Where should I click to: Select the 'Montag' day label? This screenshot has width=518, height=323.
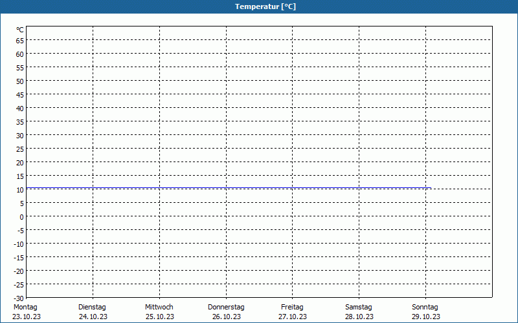point(25,307)
